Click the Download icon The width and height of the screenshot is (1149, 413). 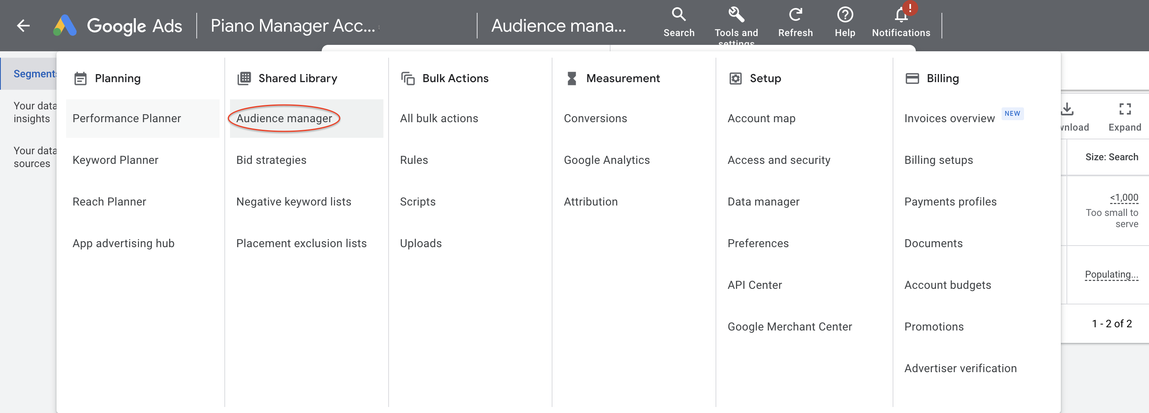point(1067,109)
